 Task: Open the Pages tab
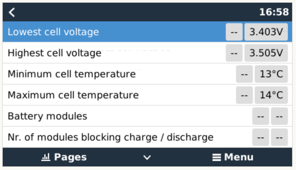(64, 157)
